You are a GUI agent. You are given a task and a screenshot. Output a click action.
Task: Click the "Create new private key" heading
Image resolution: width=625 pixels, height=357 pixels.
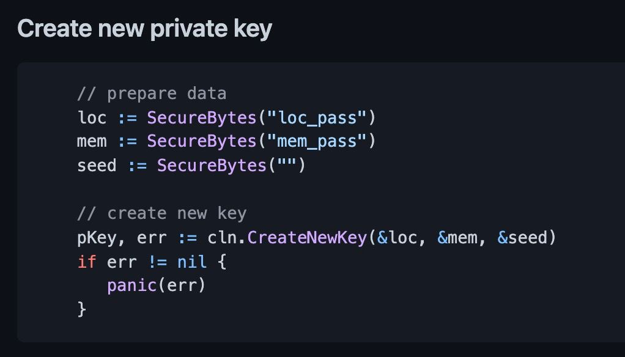145,29
